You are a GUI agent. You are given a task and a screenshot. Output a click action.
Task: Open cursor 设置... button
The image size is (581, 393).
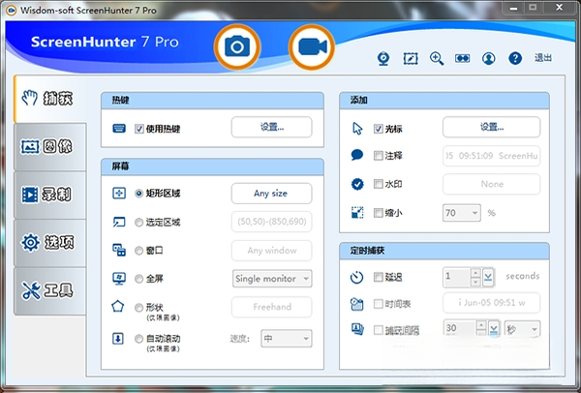[491, 127]
